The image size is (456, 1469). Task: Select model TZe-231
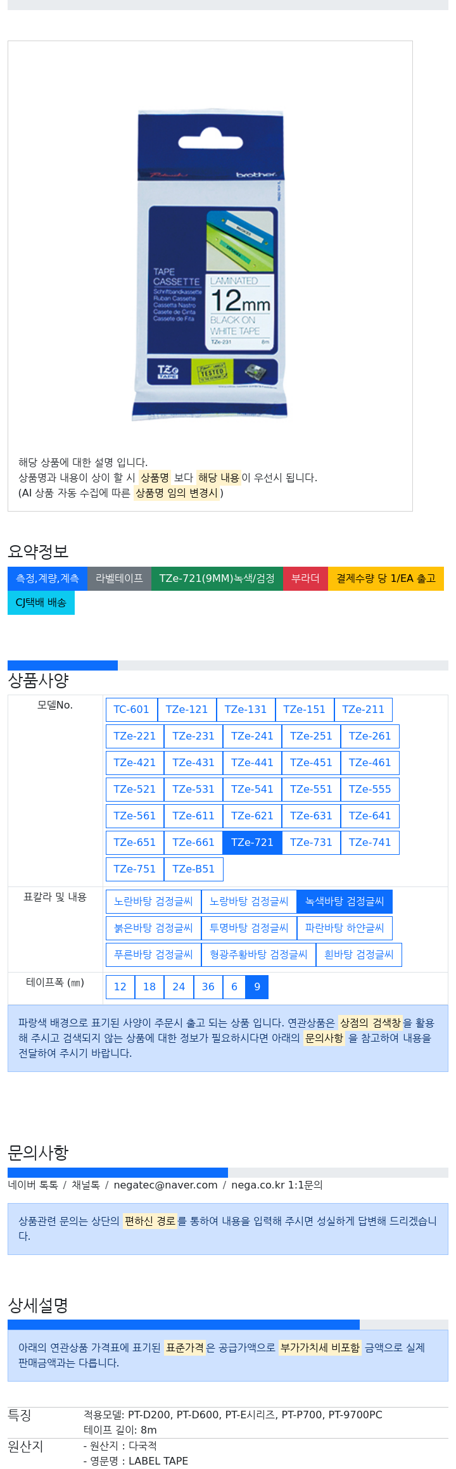coord(193,736)
